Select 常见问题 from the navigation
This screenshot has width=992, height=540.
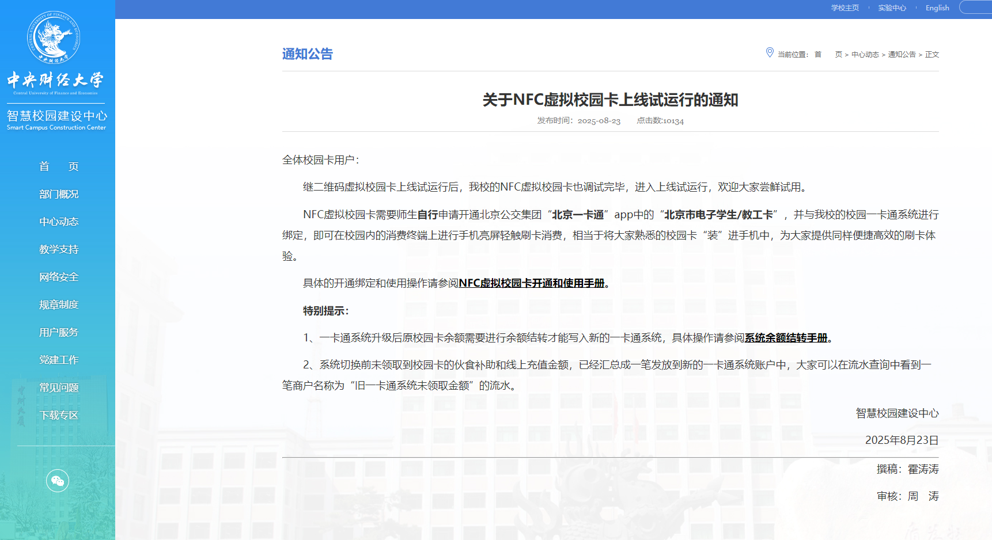click(x=58, y=387)
